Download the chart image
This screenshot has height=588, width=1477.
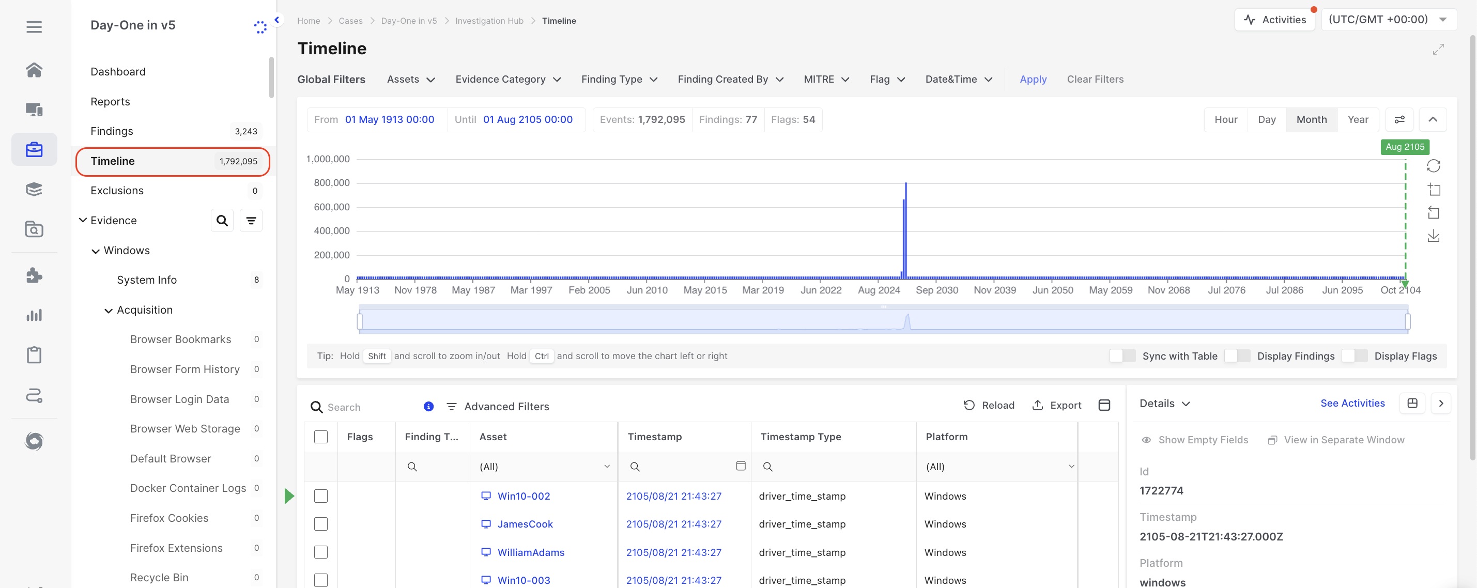tap(1434, 236)
